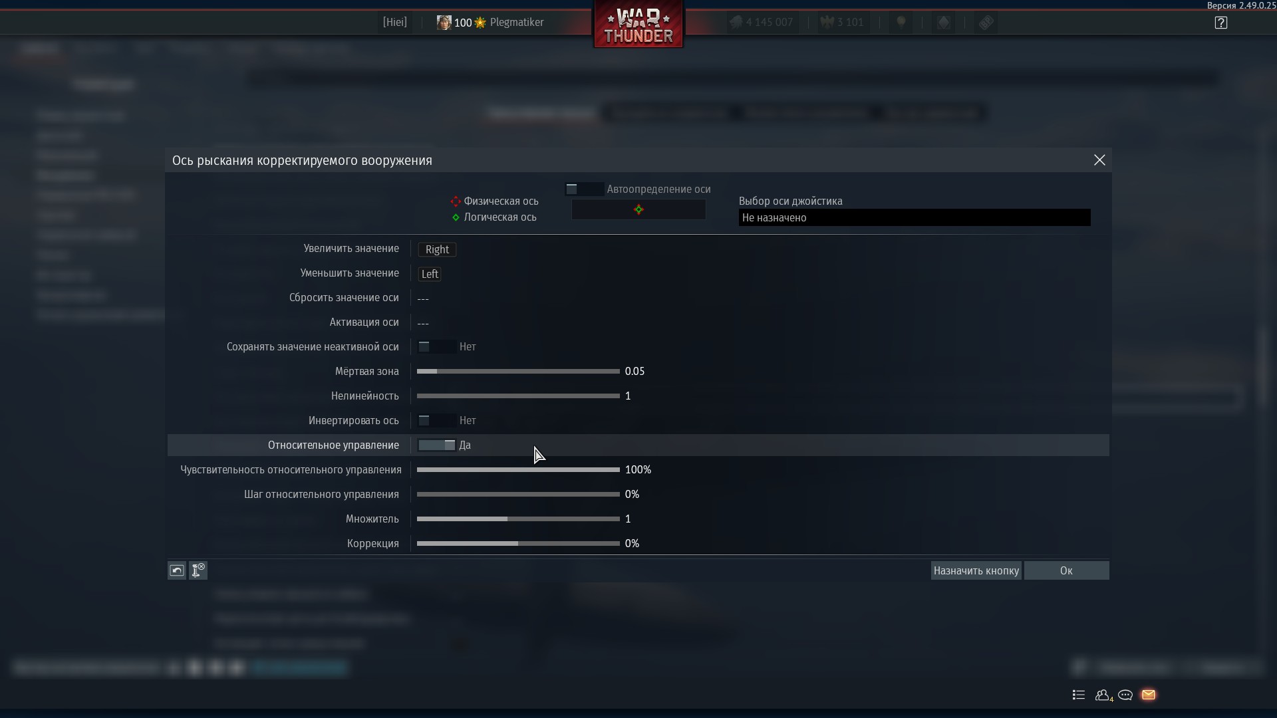Click the reset-axis-settings undo arrow icon
The width and height of the screenshot is (1277, 718).
[176, 570]
